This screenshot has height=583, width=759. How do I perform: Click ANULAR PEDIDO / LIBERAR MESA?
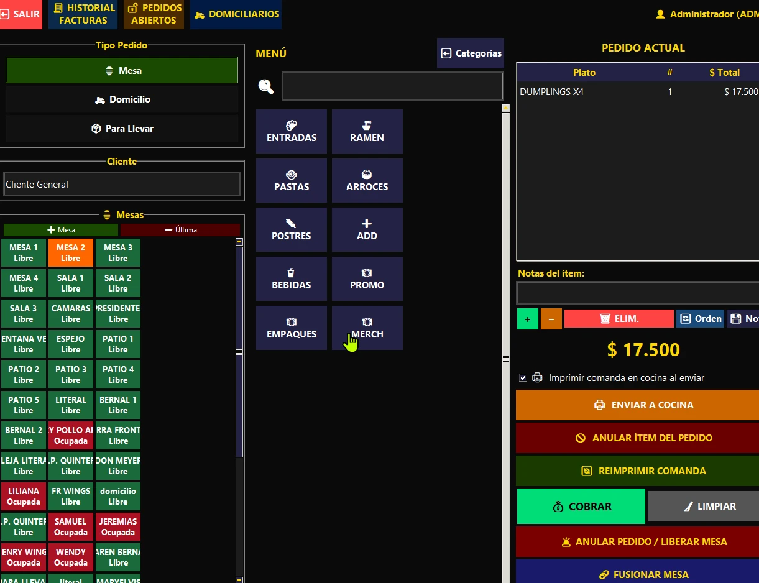pyautogui.click(x=637, y=542)
